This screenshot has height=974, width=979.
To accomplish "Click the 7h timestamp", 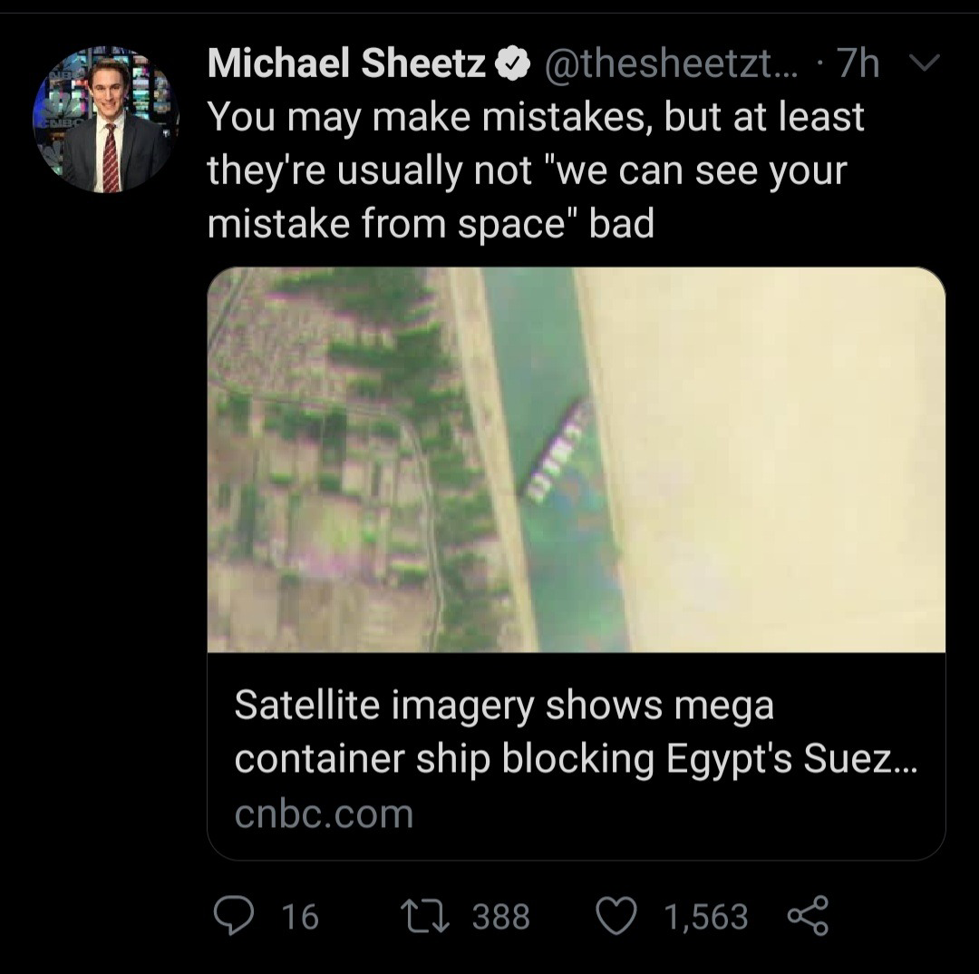I will tap(858, 63).
